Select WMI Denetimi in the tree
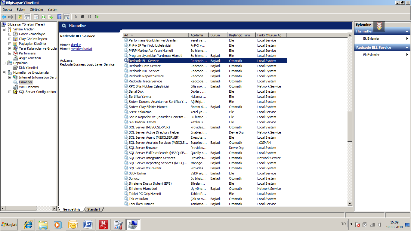The width and height of the screenshot is (411, 231). pyautogui.click(x=29, y=87)
